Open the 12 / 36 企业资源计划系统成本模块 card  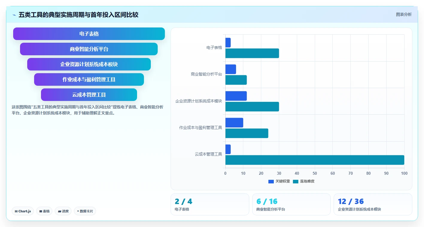click(373, 204)
